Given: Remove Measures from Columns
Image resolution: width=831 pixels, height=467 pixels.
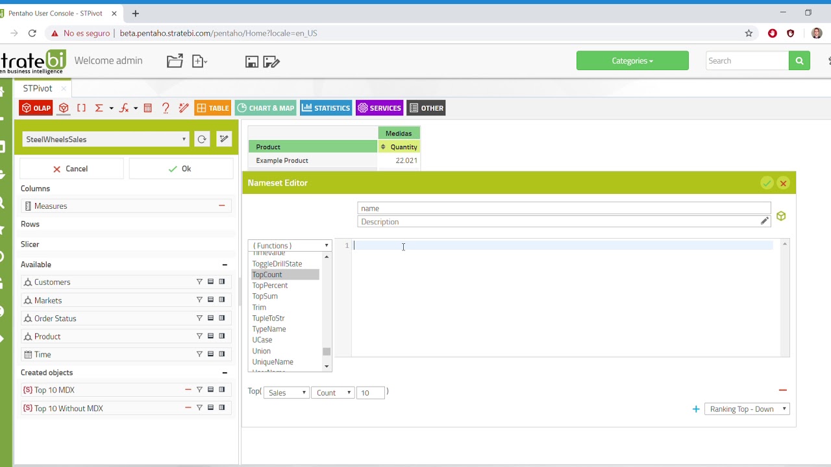Looking at the screenshot, I should (221, 206).
